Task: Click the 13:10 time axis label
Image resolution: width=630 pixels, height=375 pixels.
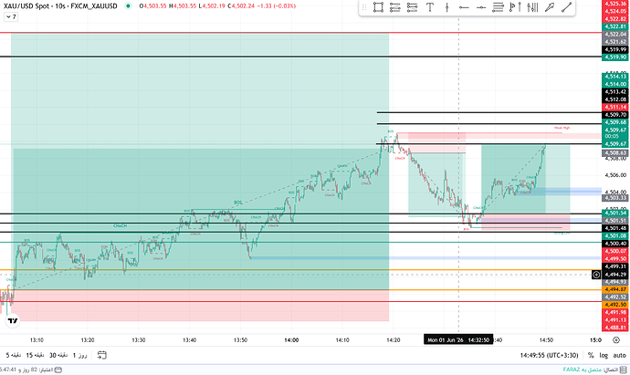Action: tap(37, 340)
